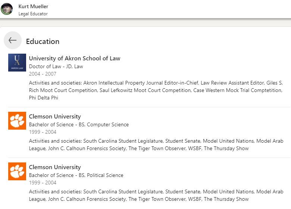Click the back arrow next to Education
The height and width of the screenshot is (209, 291).
(13, 40)
